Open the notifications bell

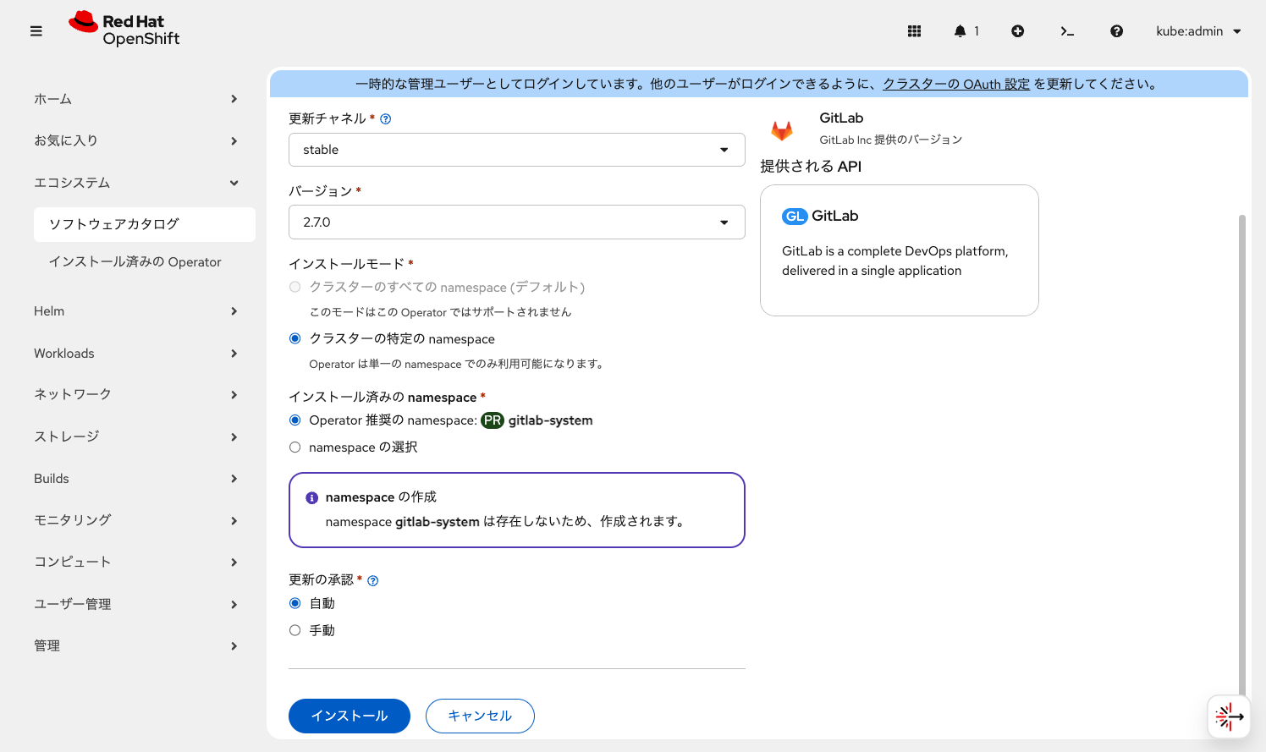(x=961, y=30)
